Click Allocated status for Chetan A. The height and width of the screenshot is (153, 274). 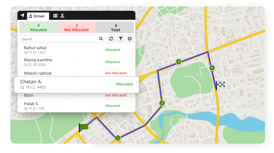(124, 84)
